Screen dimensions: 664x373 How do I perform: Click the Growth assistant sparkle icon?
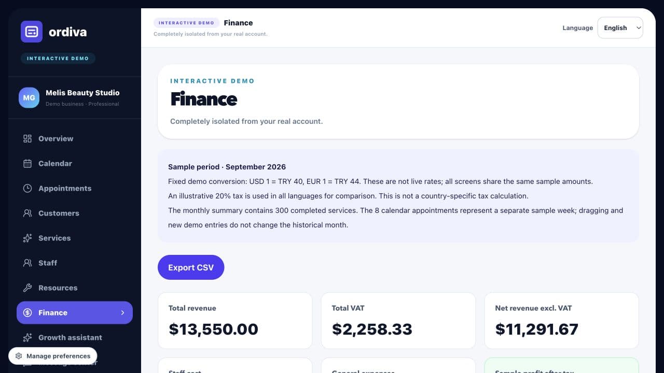click(27, 337)
